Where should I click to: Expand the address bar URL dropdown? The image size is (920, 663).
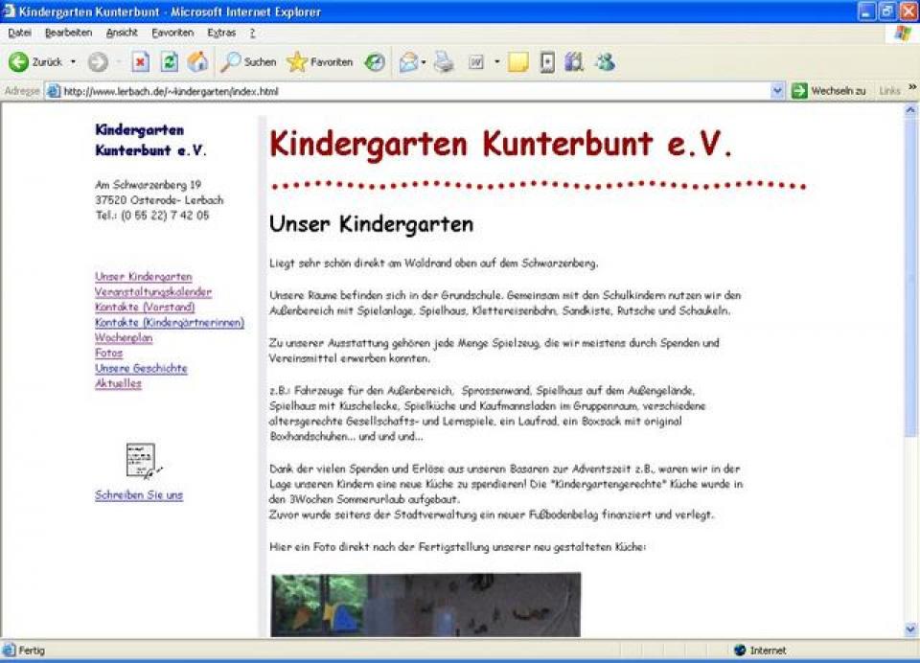pos(777,91)
